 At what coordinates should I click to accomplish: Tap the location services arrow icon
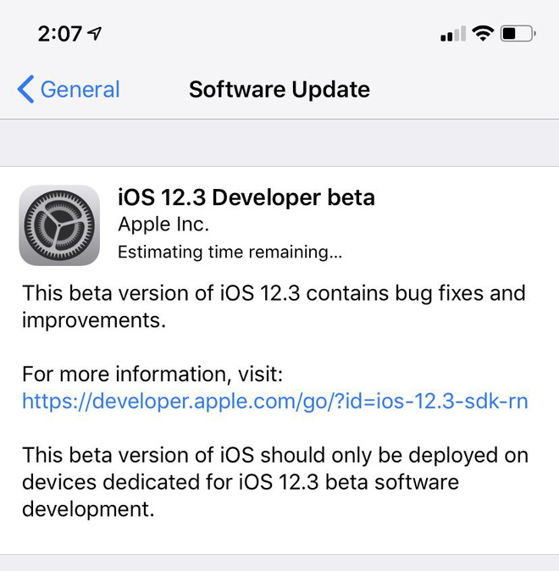click(x=95, y=34)
